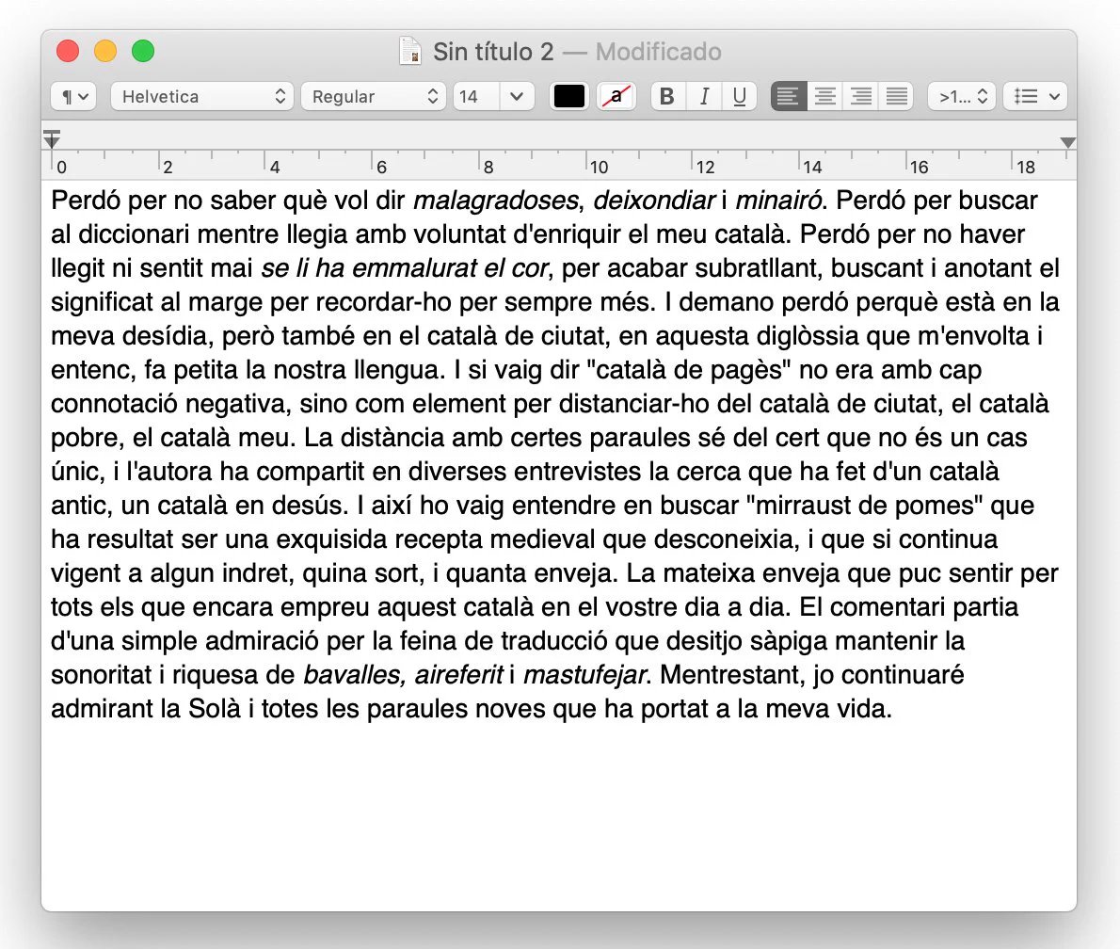
Task: Click the italic word mastufejar
Action: [585, 675]
